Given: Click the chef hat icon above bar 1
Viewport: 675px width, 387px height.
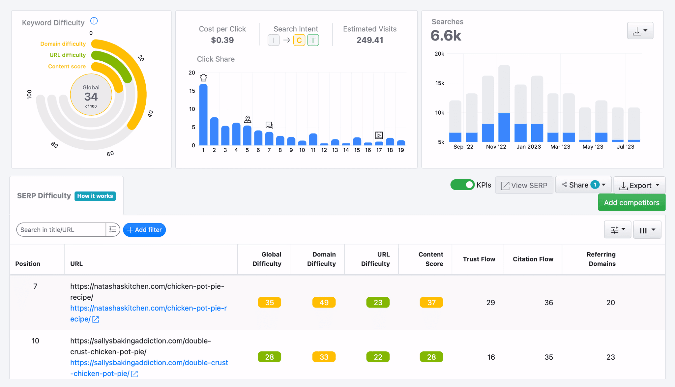Looking at the screenshot, I should click(204, 78).
